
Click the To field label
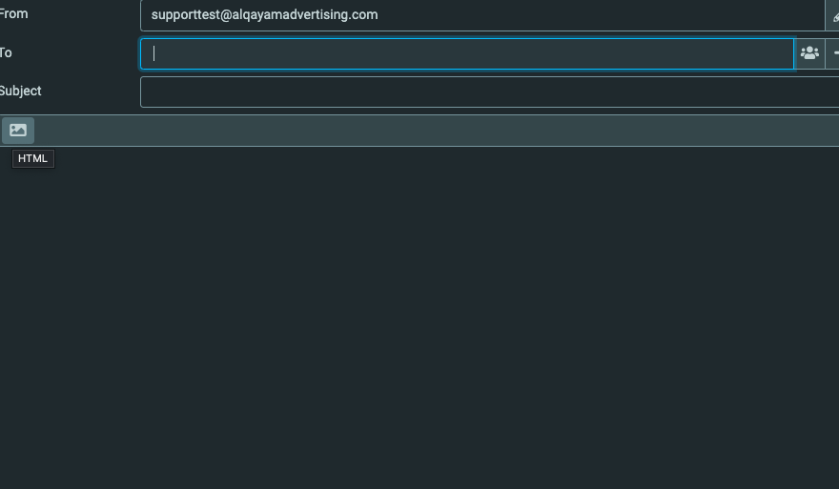pyautogui.click(x=6, y=53)
